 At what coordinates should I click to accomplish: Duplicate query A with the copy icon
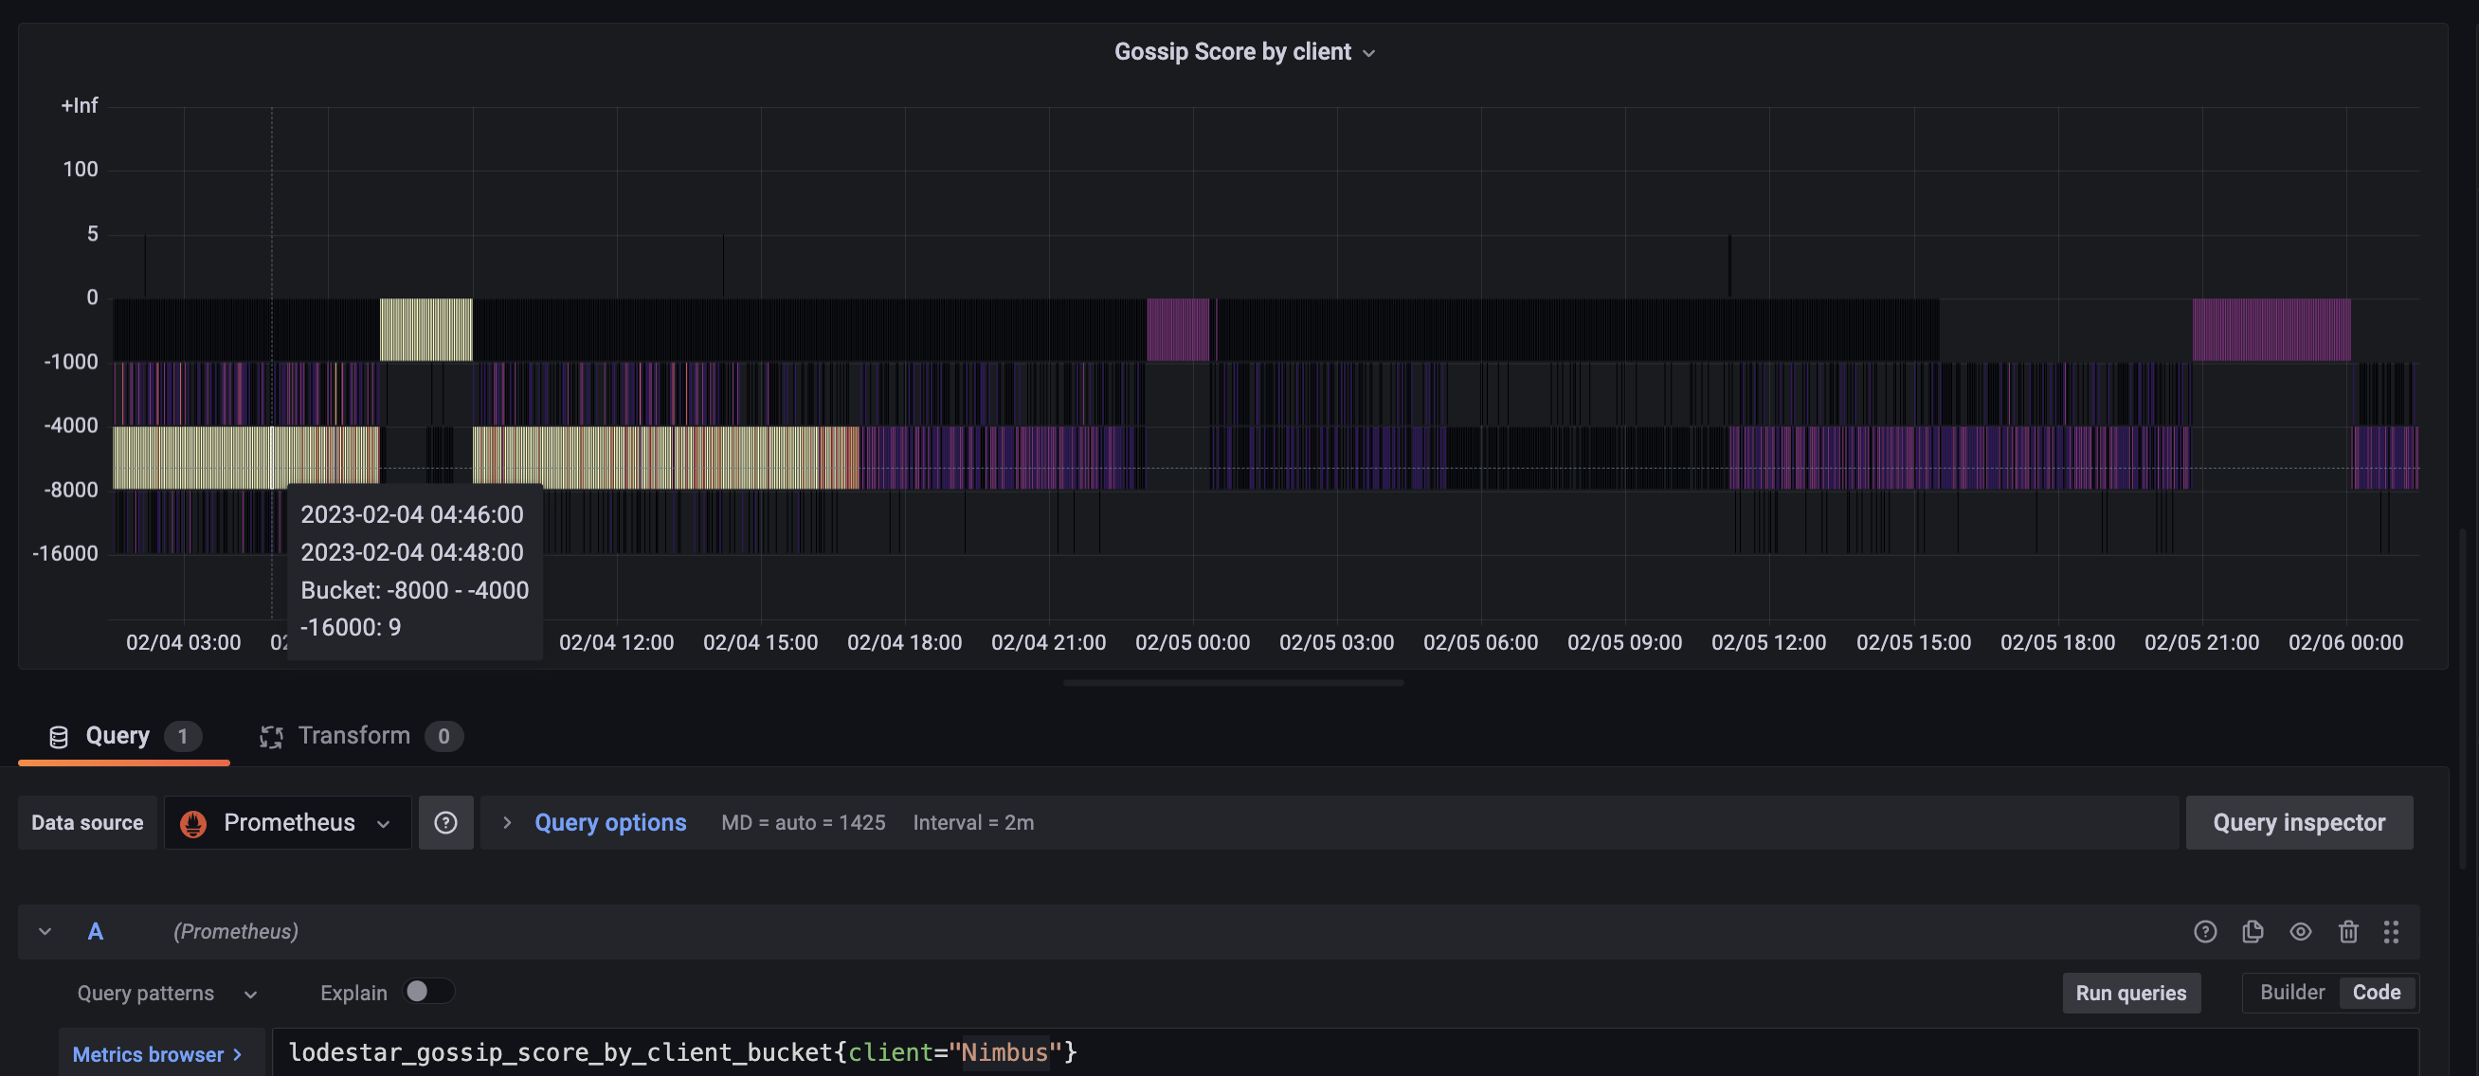pos(2252,931)
